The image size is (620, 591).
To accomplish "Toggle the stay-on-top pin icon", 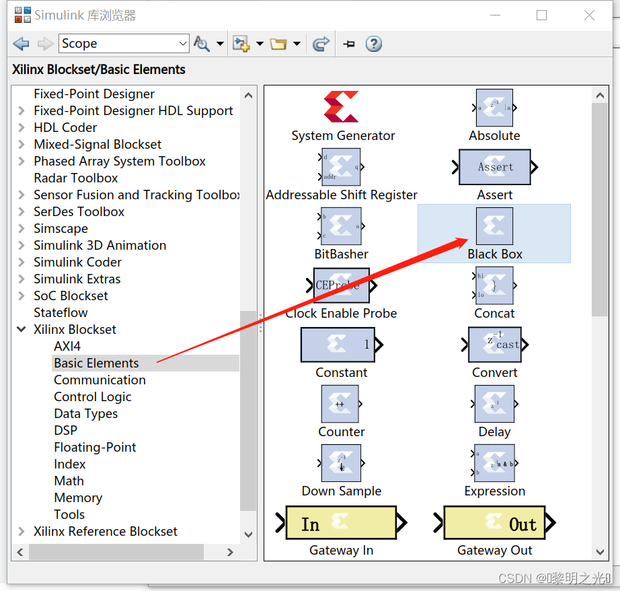I will click(x=349, y=44).
